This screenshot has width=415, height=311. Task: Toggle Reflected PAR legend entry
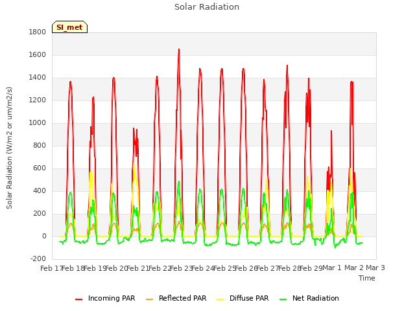pyautogui.click(x=176, y=298)
